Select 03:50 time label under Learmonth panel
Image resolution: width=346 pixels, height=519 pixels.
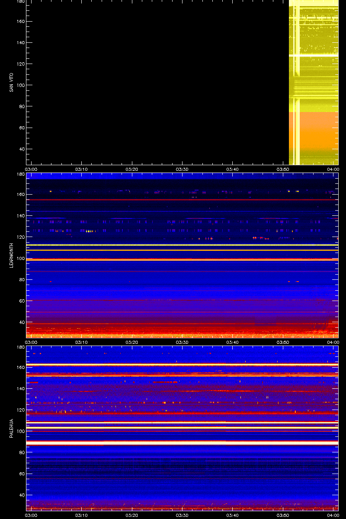283,342
